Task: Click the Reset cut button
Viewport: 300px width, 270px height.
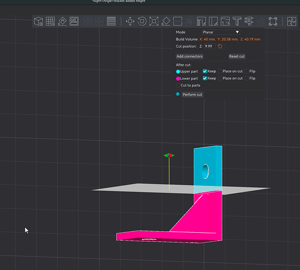Action: 237,56
